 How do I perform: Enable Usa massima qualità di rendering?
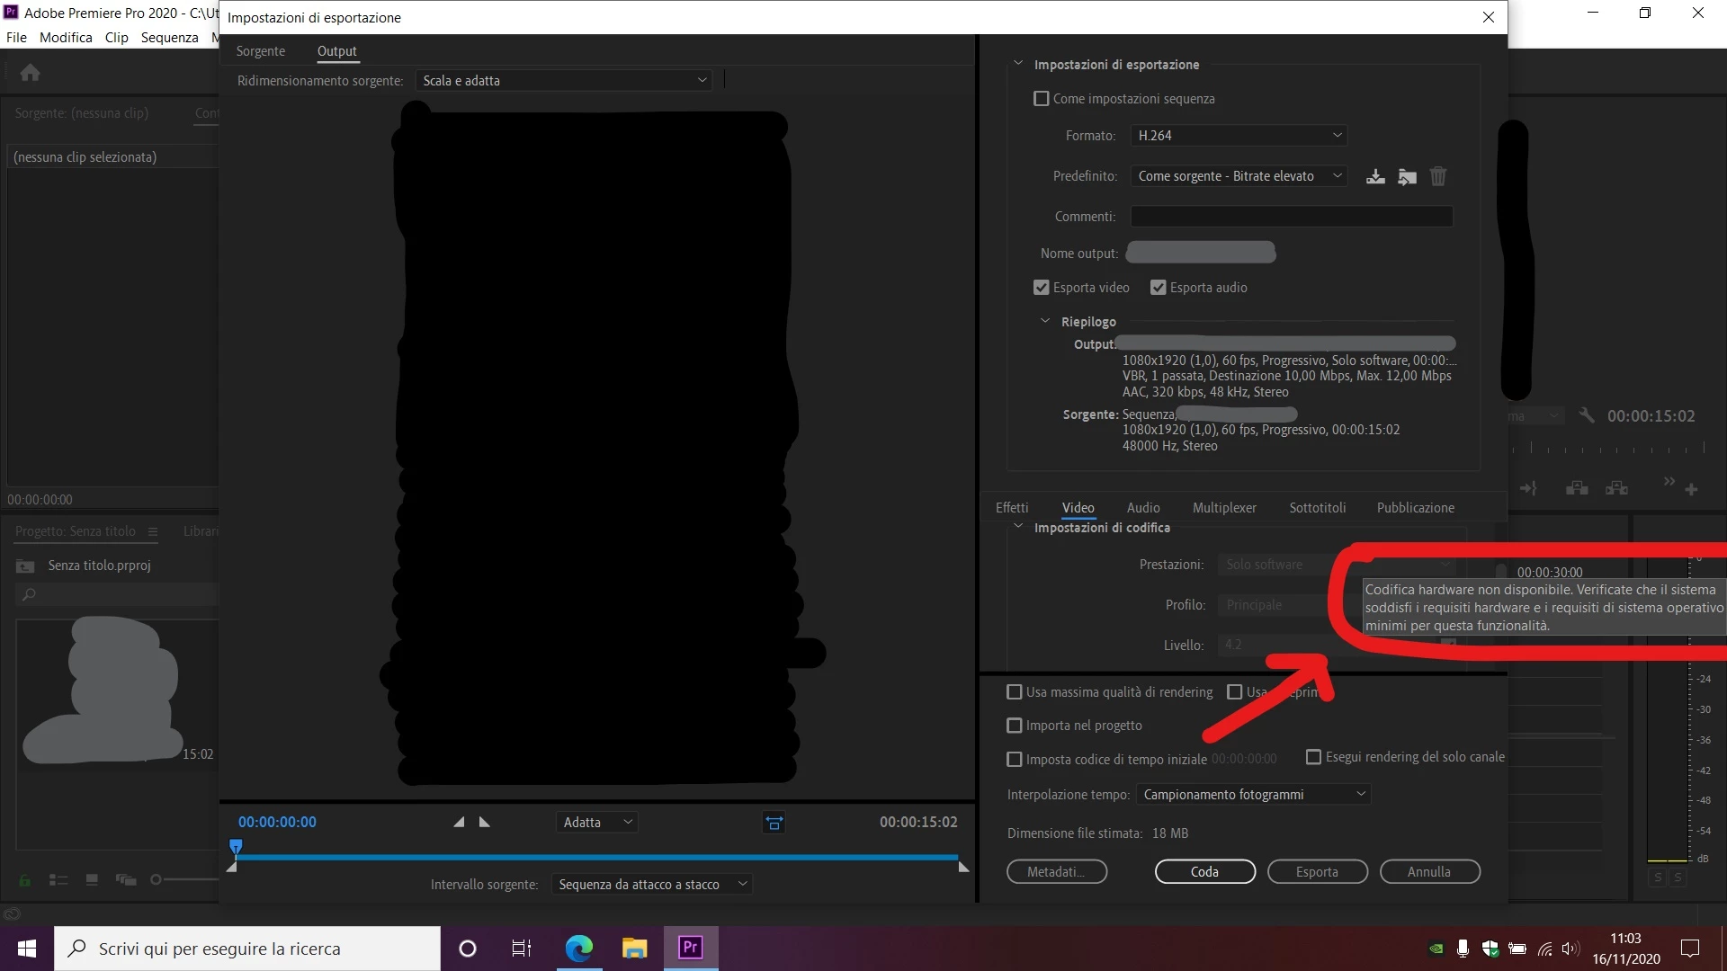point(1015,692)
